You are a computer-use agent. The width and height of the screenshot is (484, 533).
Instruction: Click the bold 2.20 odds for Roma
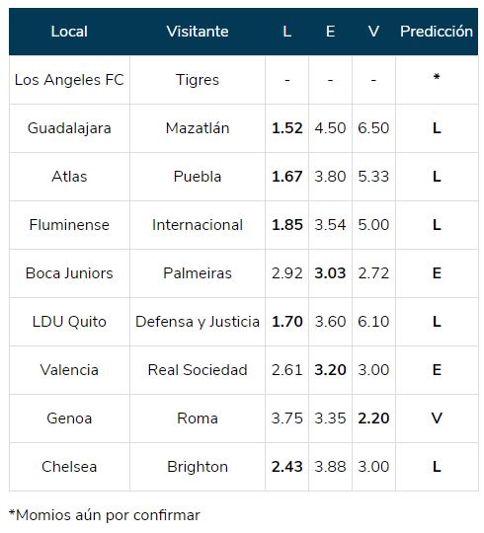(x=373, y=419)
